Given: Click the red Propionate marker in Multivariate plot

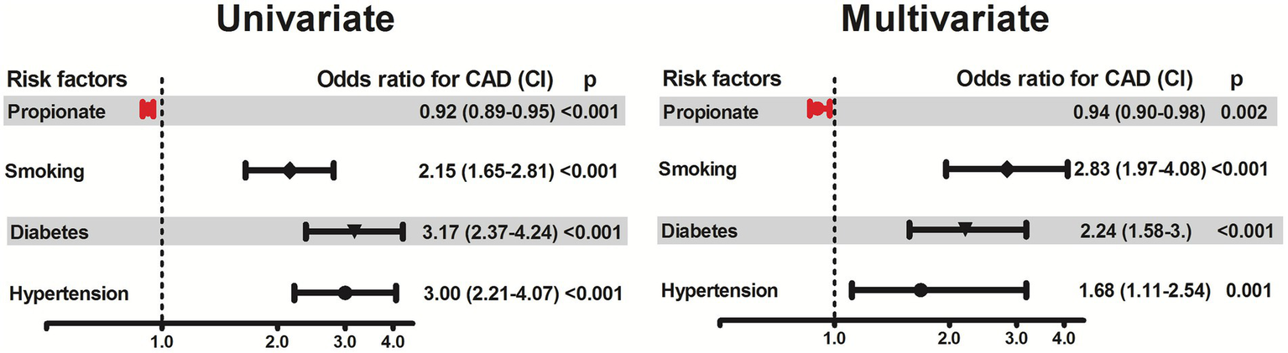Looking at the screenshot, I should point(816,109).
